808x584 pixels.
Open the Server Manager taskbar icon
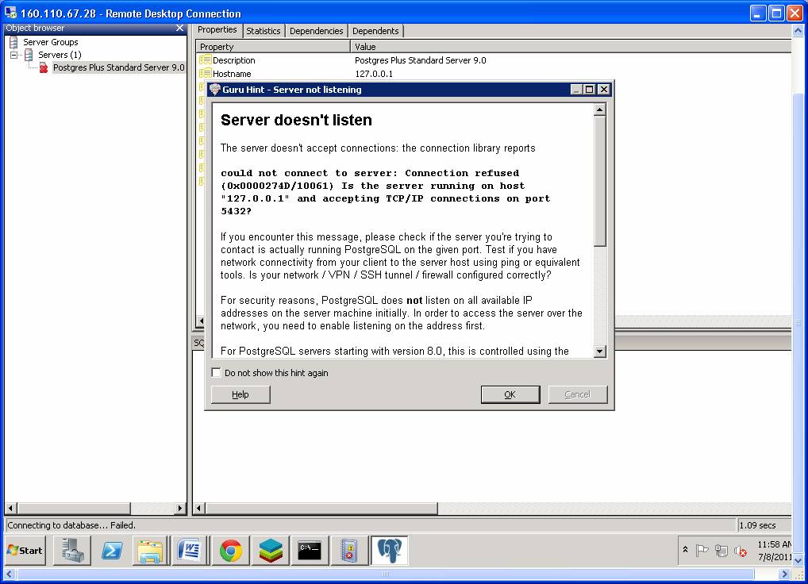72,550
